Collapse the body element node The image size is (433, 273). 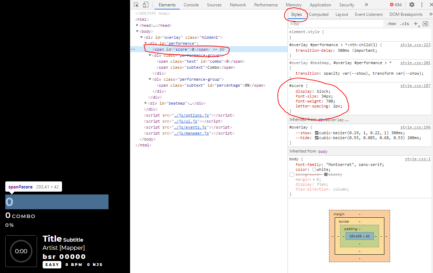point(137,31)
